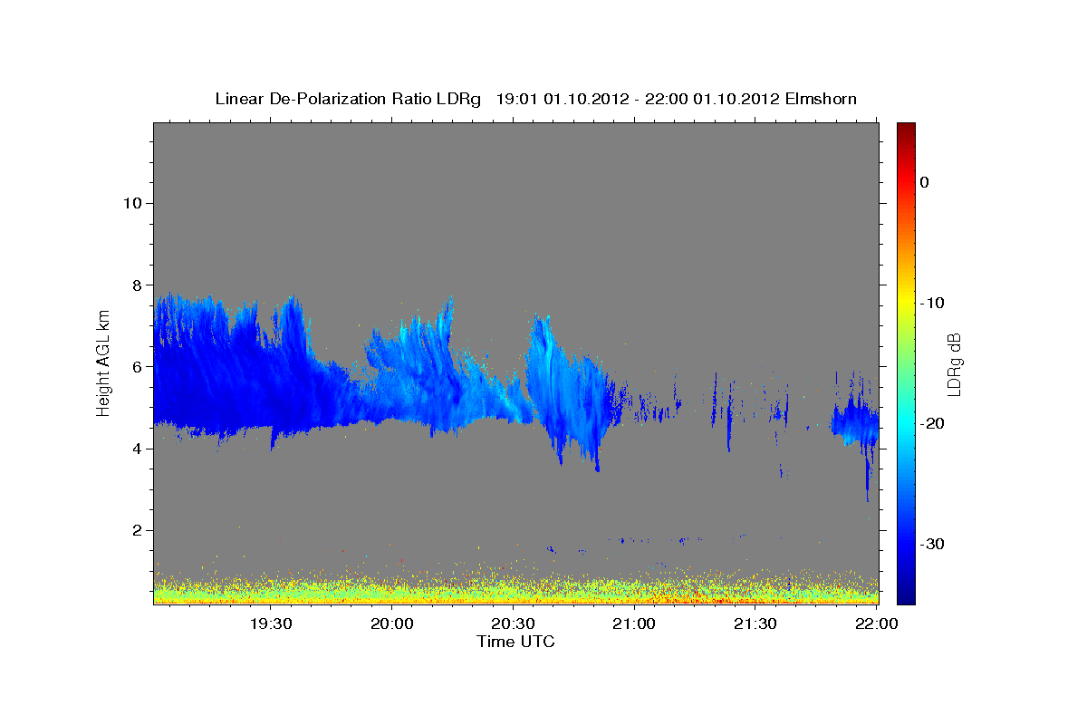Click the 20:30 time tick label
The image size is (1087, 725).
pyautogui.click(x=513, y=623)
